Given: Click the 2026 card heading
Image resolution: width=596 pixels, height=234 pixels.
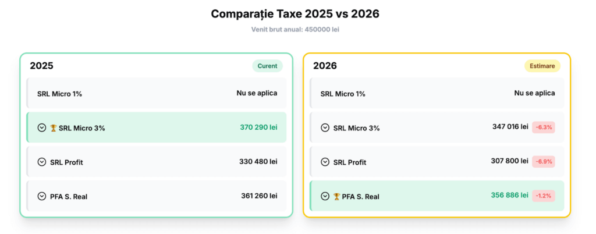Looking at the screenshot, I should (325, 66).
